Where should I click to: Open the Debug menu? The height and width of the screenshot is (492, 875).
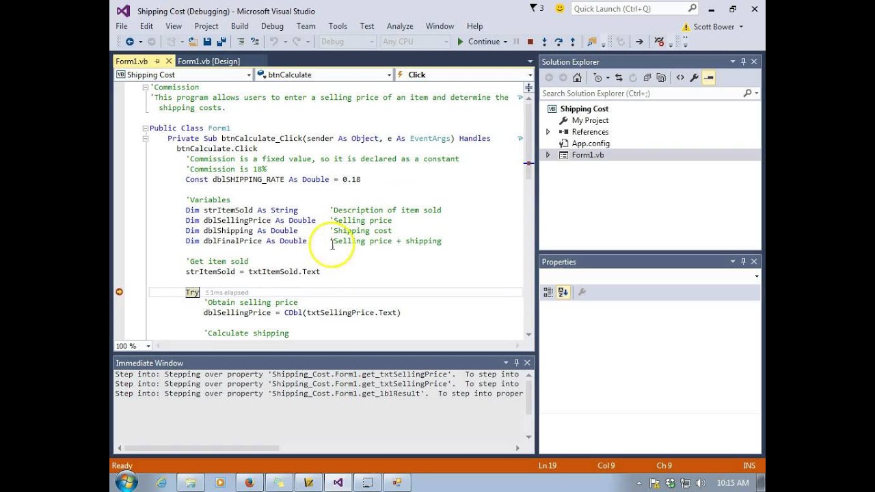point(272,26)
